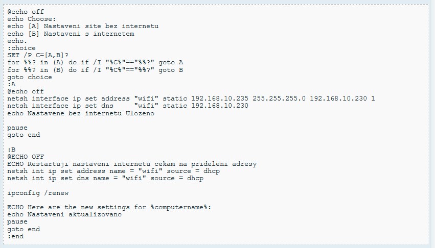Click the "echo Choose:" line
Screen dimensions: 435x248
[32, 18]
